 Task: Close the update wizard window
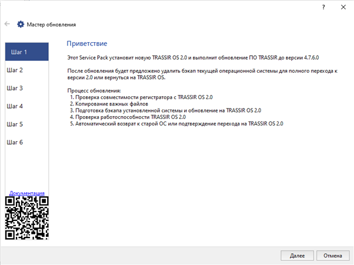tap(342, 6)
